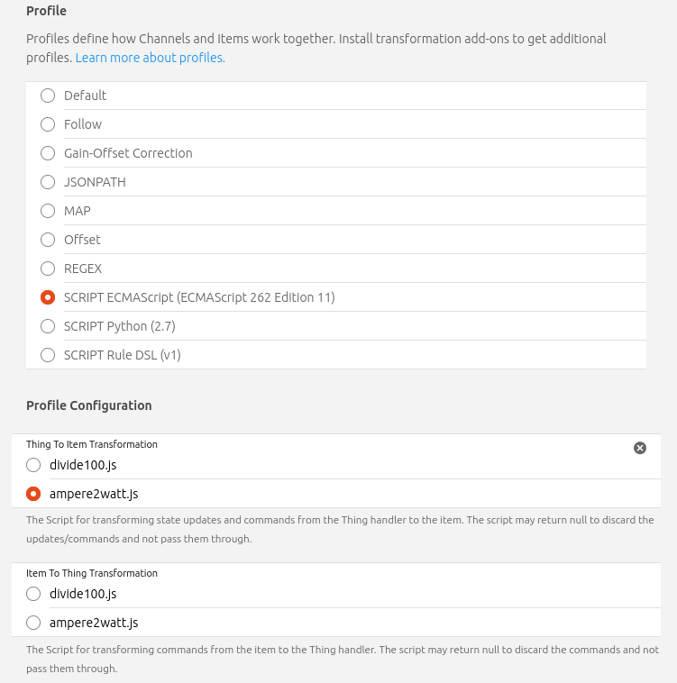The image size is (677, 683).
Task: Pick the JSONPATH profile
Action: 48,182
